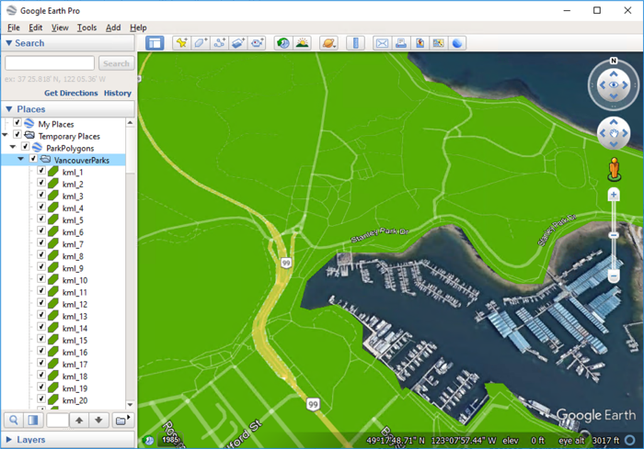Open the View menu
This screenshot has height=449, width=644.
pyautogui.click(x=60, y=28)
